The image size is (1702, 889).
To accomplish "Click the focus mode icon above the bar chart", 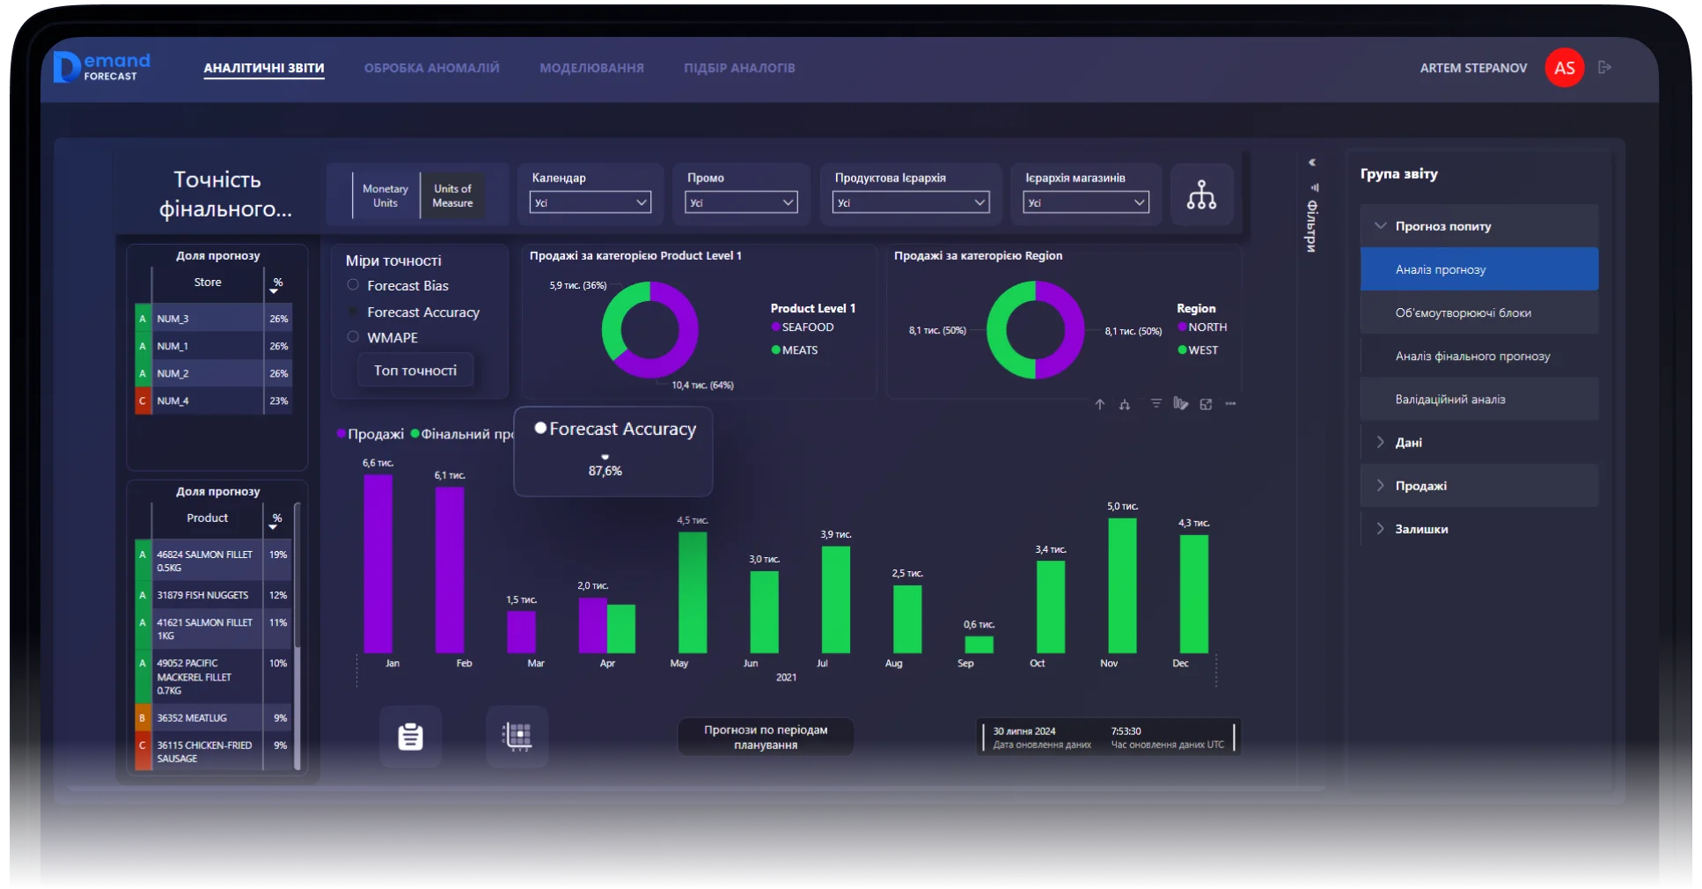I will pos(1206,404).
